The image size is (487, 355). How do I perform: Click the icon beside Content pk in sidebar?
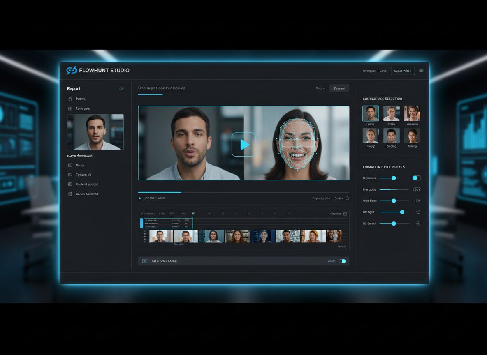[70, 175]
